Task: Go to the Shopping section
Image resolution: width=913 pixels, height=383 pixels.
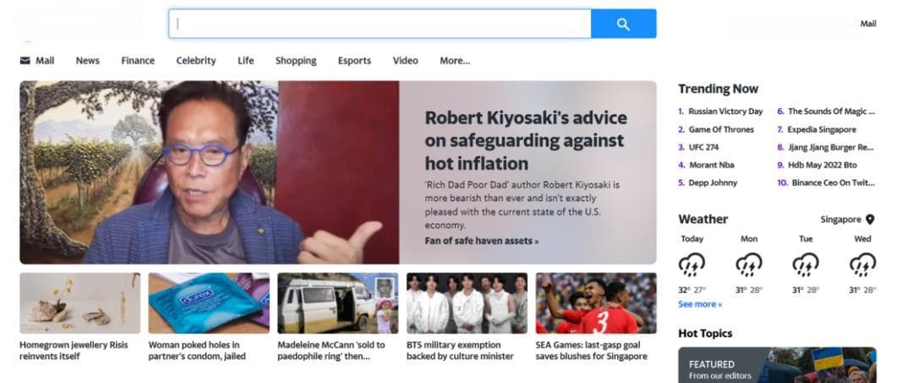Action: [x=296, y=61]
